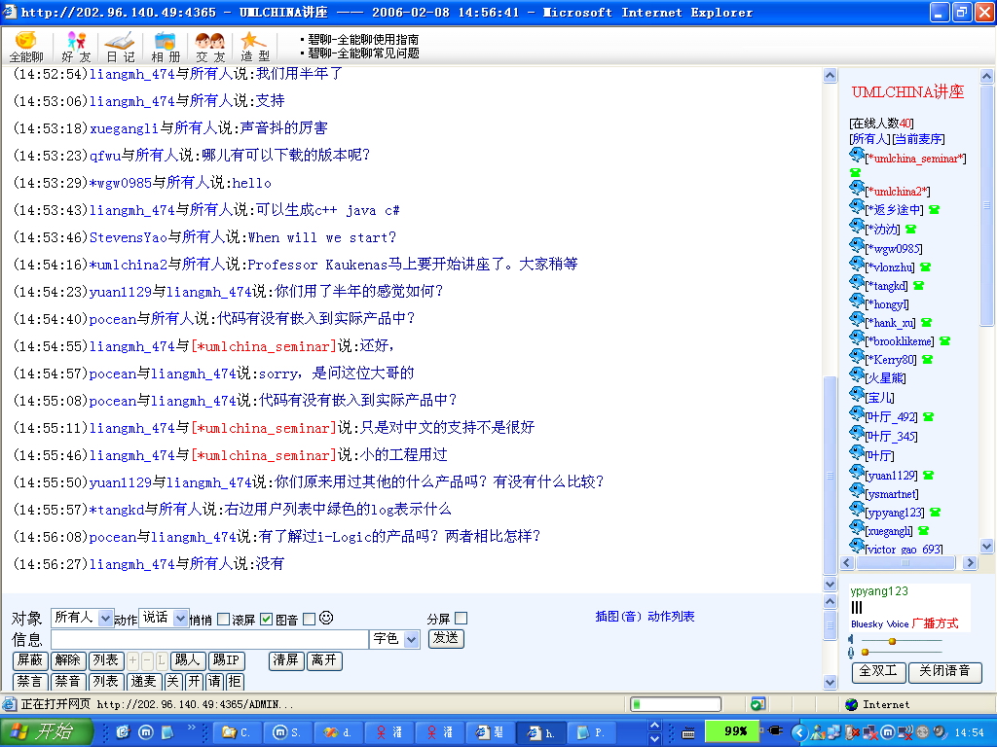
Task: Click the green phone icon beside vlonzhu
Action: point(925,267)
